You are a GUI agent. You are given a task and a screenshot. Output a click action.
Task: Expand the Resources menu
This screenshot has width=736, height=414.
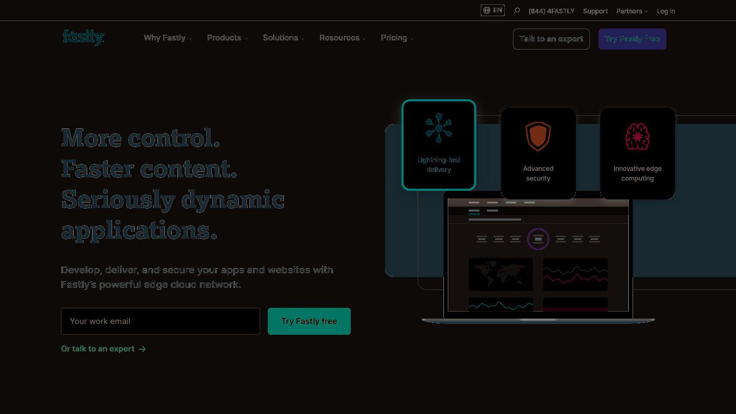[x=343, y=38]
